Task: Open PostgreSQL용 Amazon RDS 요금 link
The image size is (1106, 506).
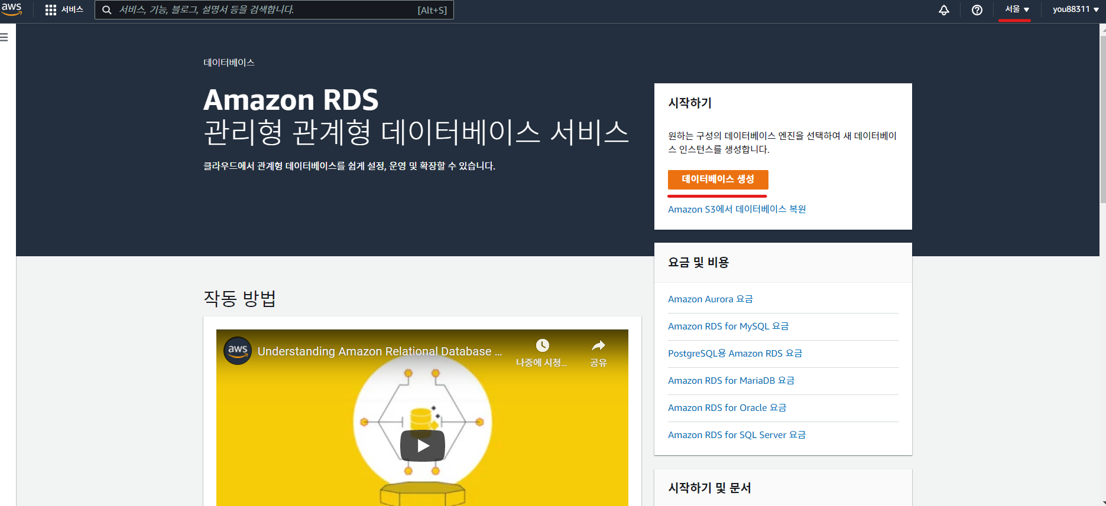Action: point(735,354)
